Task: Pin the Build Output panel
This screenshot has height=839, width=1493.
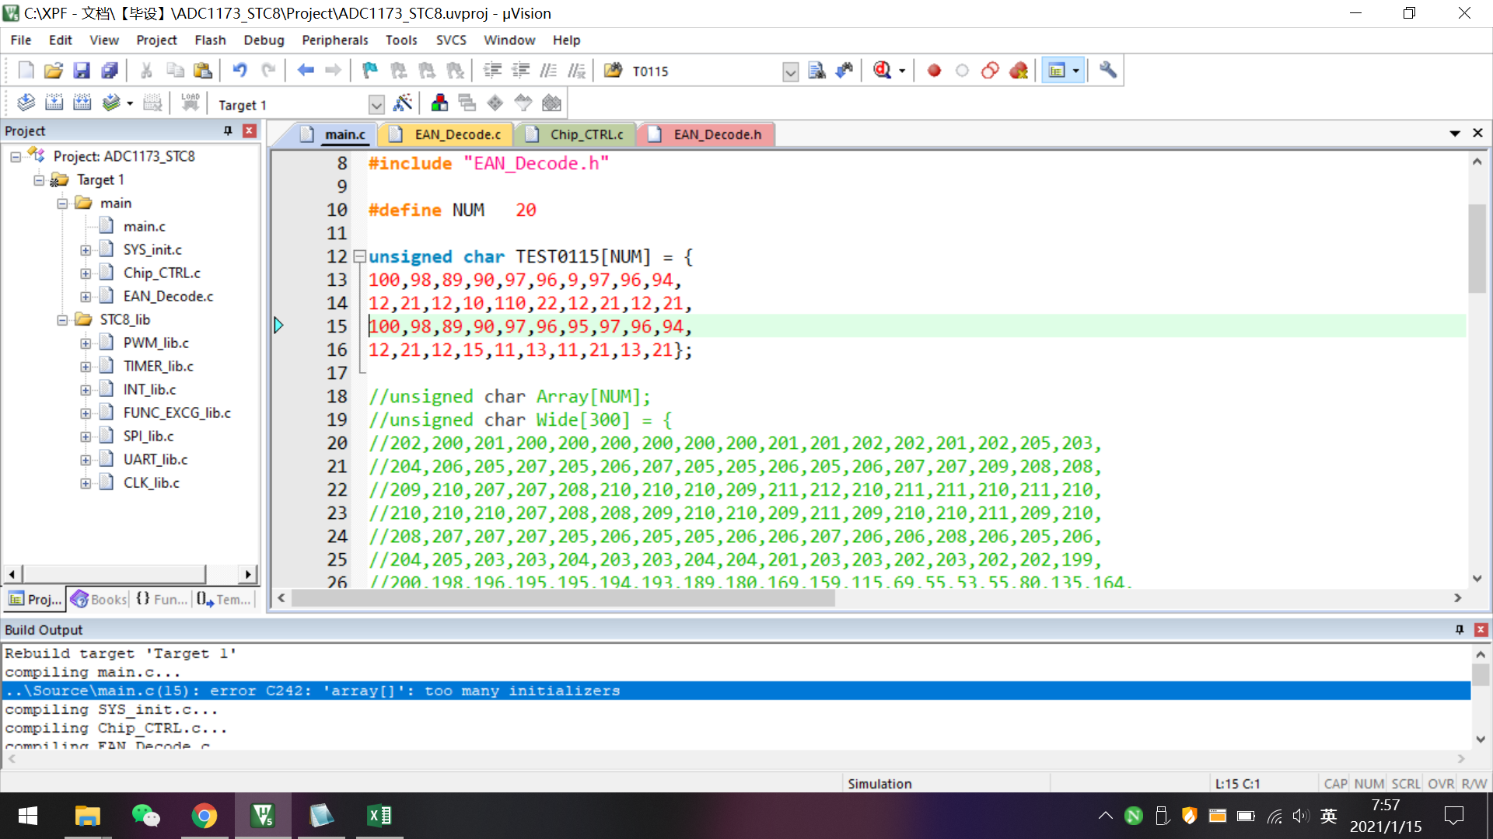Action: 1460,629
